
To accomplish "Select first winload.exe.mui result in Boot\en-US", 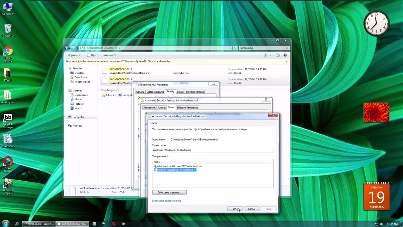I will pyautogui.click(x=195, y=71).
